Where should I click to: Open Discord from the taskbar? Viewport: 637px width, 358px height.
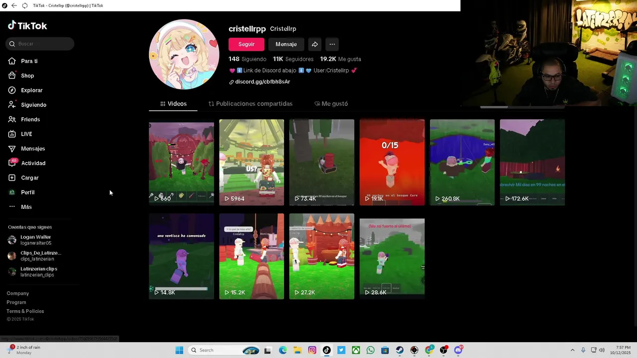(x=458, y=350)
